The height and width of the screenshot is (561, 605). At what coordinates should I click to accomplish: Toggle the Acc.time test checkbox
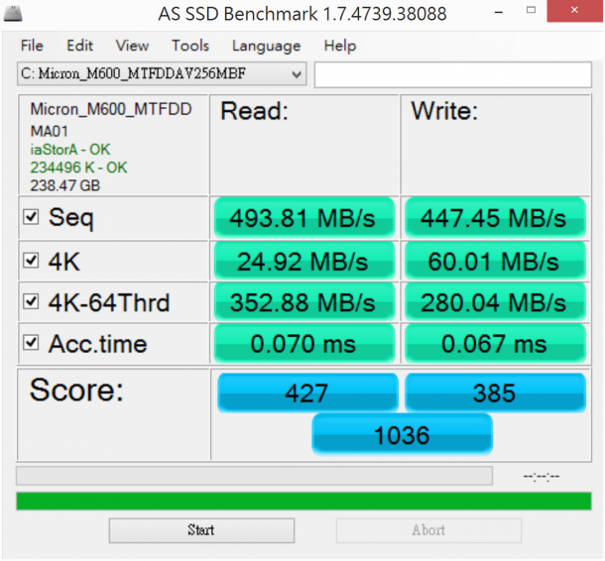click(x=31, y=342)
